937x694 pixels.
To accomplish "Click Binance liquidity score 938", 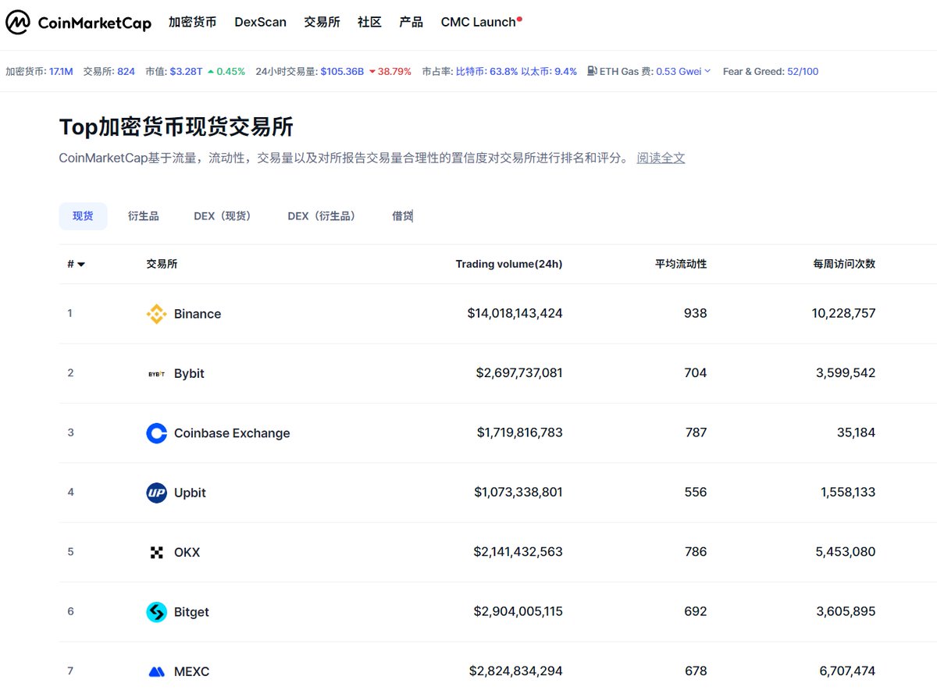I will coord(695,313).
